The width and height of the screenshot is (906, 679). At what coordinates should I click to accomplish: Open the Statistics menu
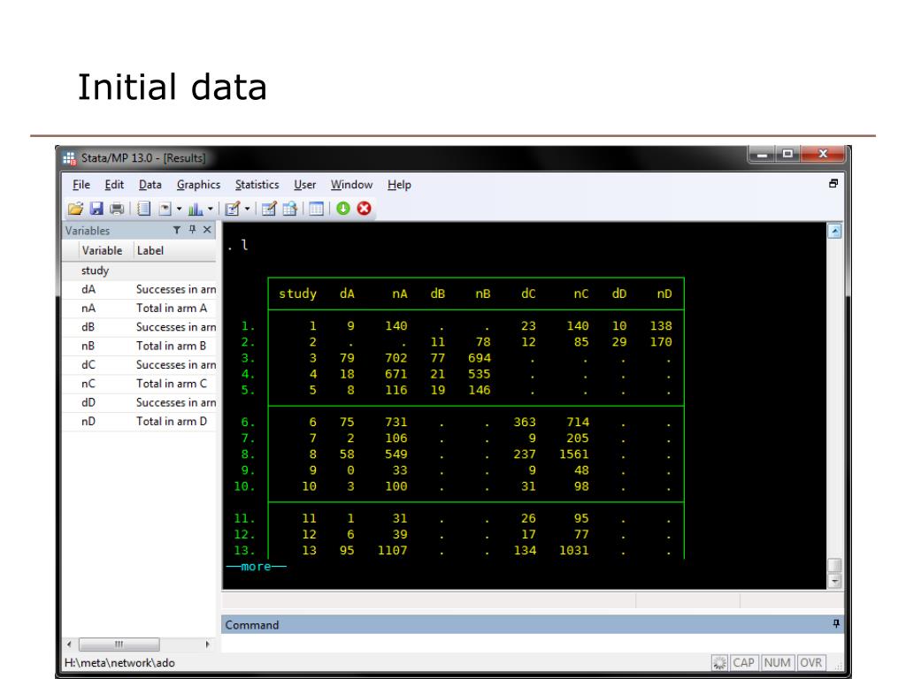[x=257, y=185]
